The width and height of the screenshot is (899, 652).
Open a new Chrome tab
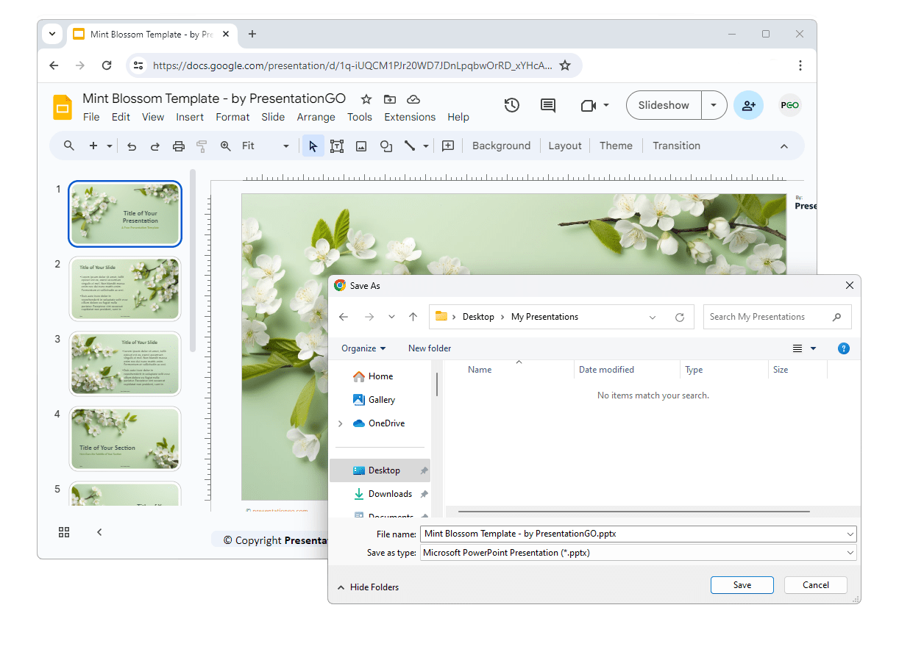[252, 34]
